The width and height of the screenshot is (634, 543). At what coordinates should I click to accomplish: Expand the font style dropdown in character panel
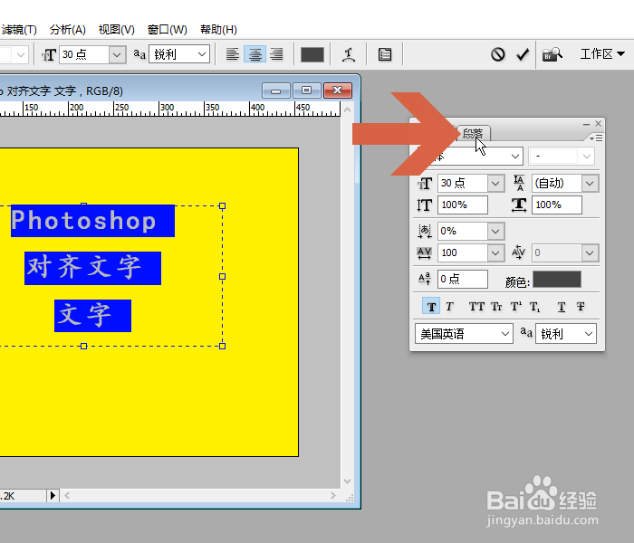(587, 157)
